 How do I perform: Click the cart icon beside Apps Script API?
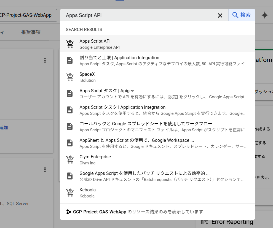pos(70,44)
